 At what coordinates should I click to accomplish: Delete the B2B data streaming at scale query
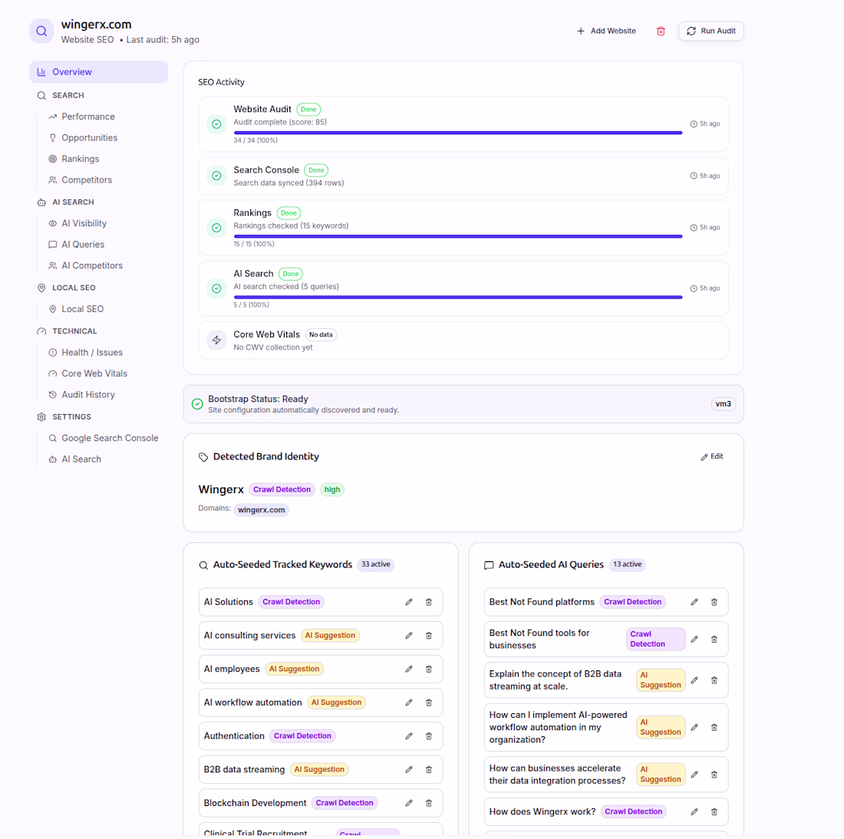(714, 680)
